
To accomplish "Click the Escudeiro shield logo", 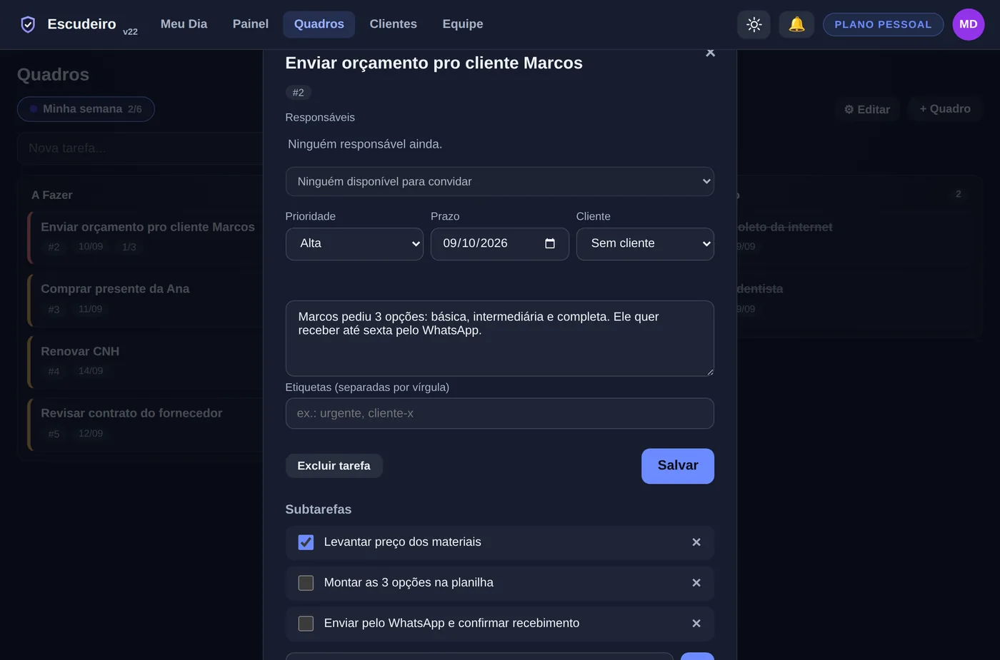I will [x=28, y=24].
